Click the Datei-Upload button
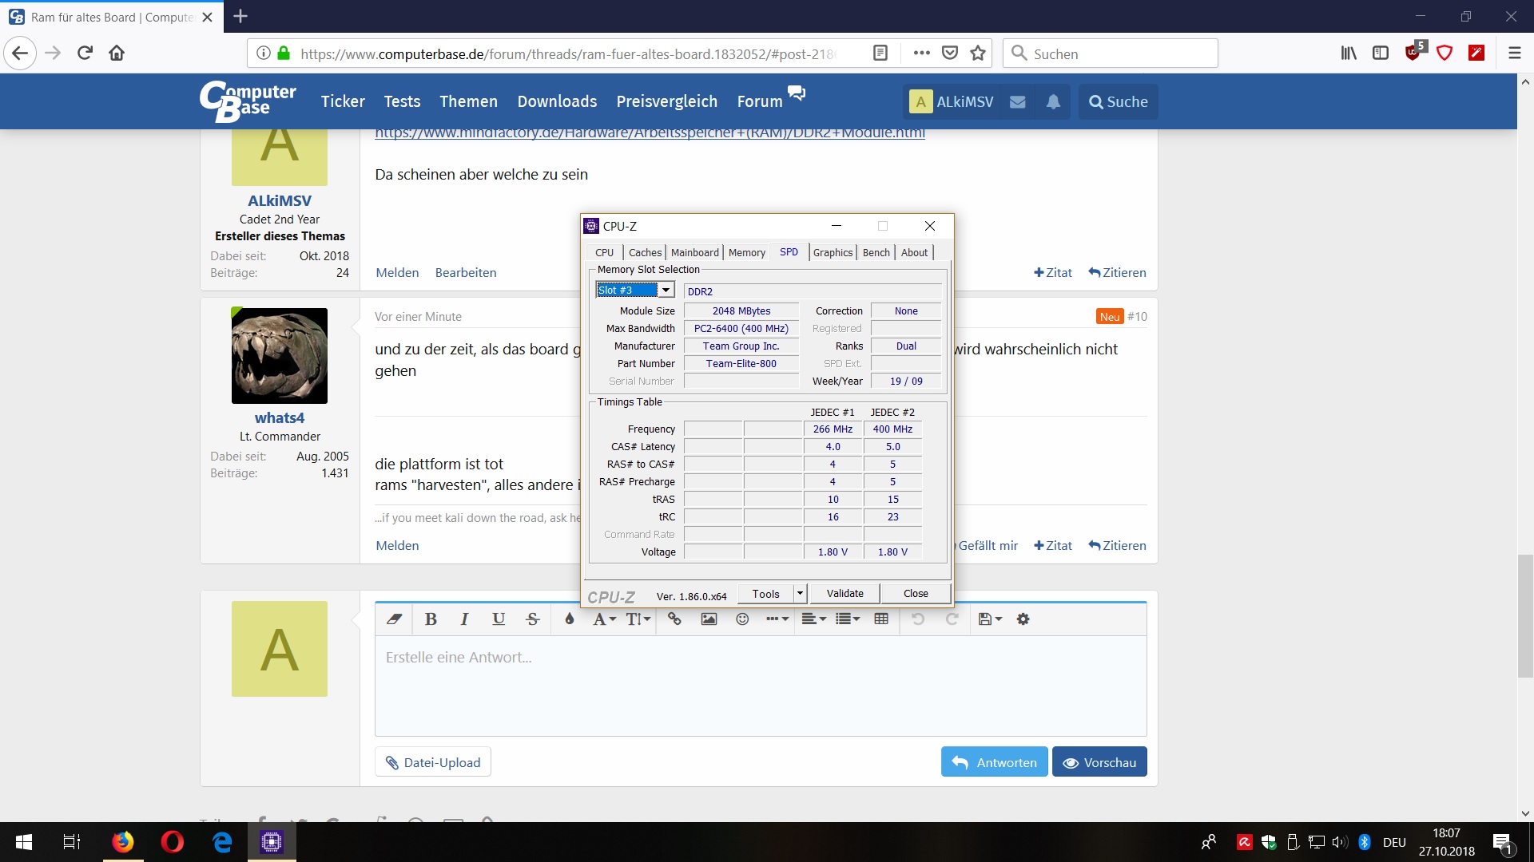This screenshot has width=1534, height=862. [x=433, y=762]
